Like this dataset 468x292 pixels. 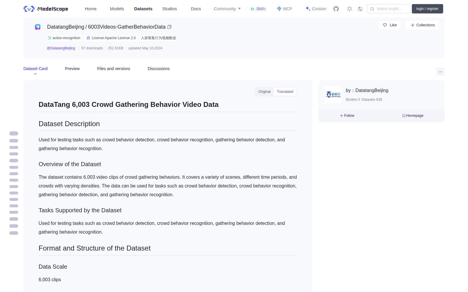(x=389, y=25)
